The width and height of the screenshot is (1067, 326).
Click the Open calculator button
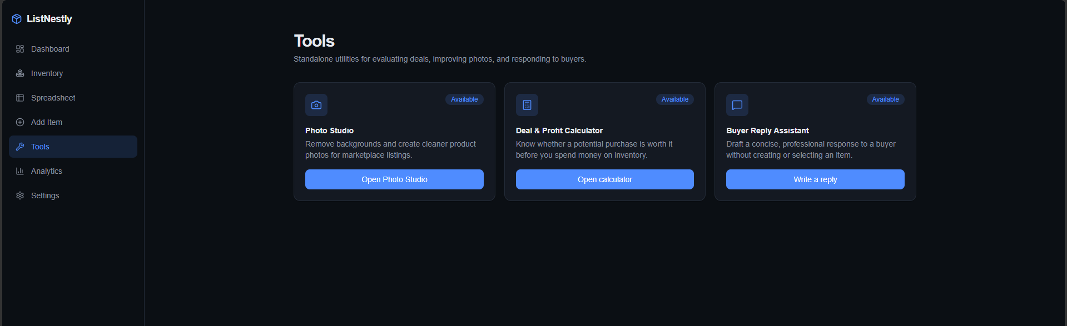click(x=605, y=179)
